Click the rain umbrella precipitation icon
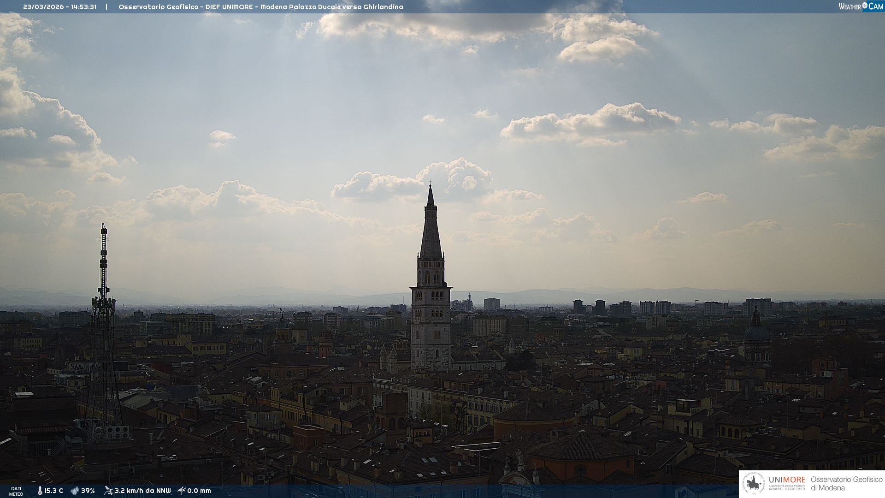885x498 pixels. tap(182, 491)
